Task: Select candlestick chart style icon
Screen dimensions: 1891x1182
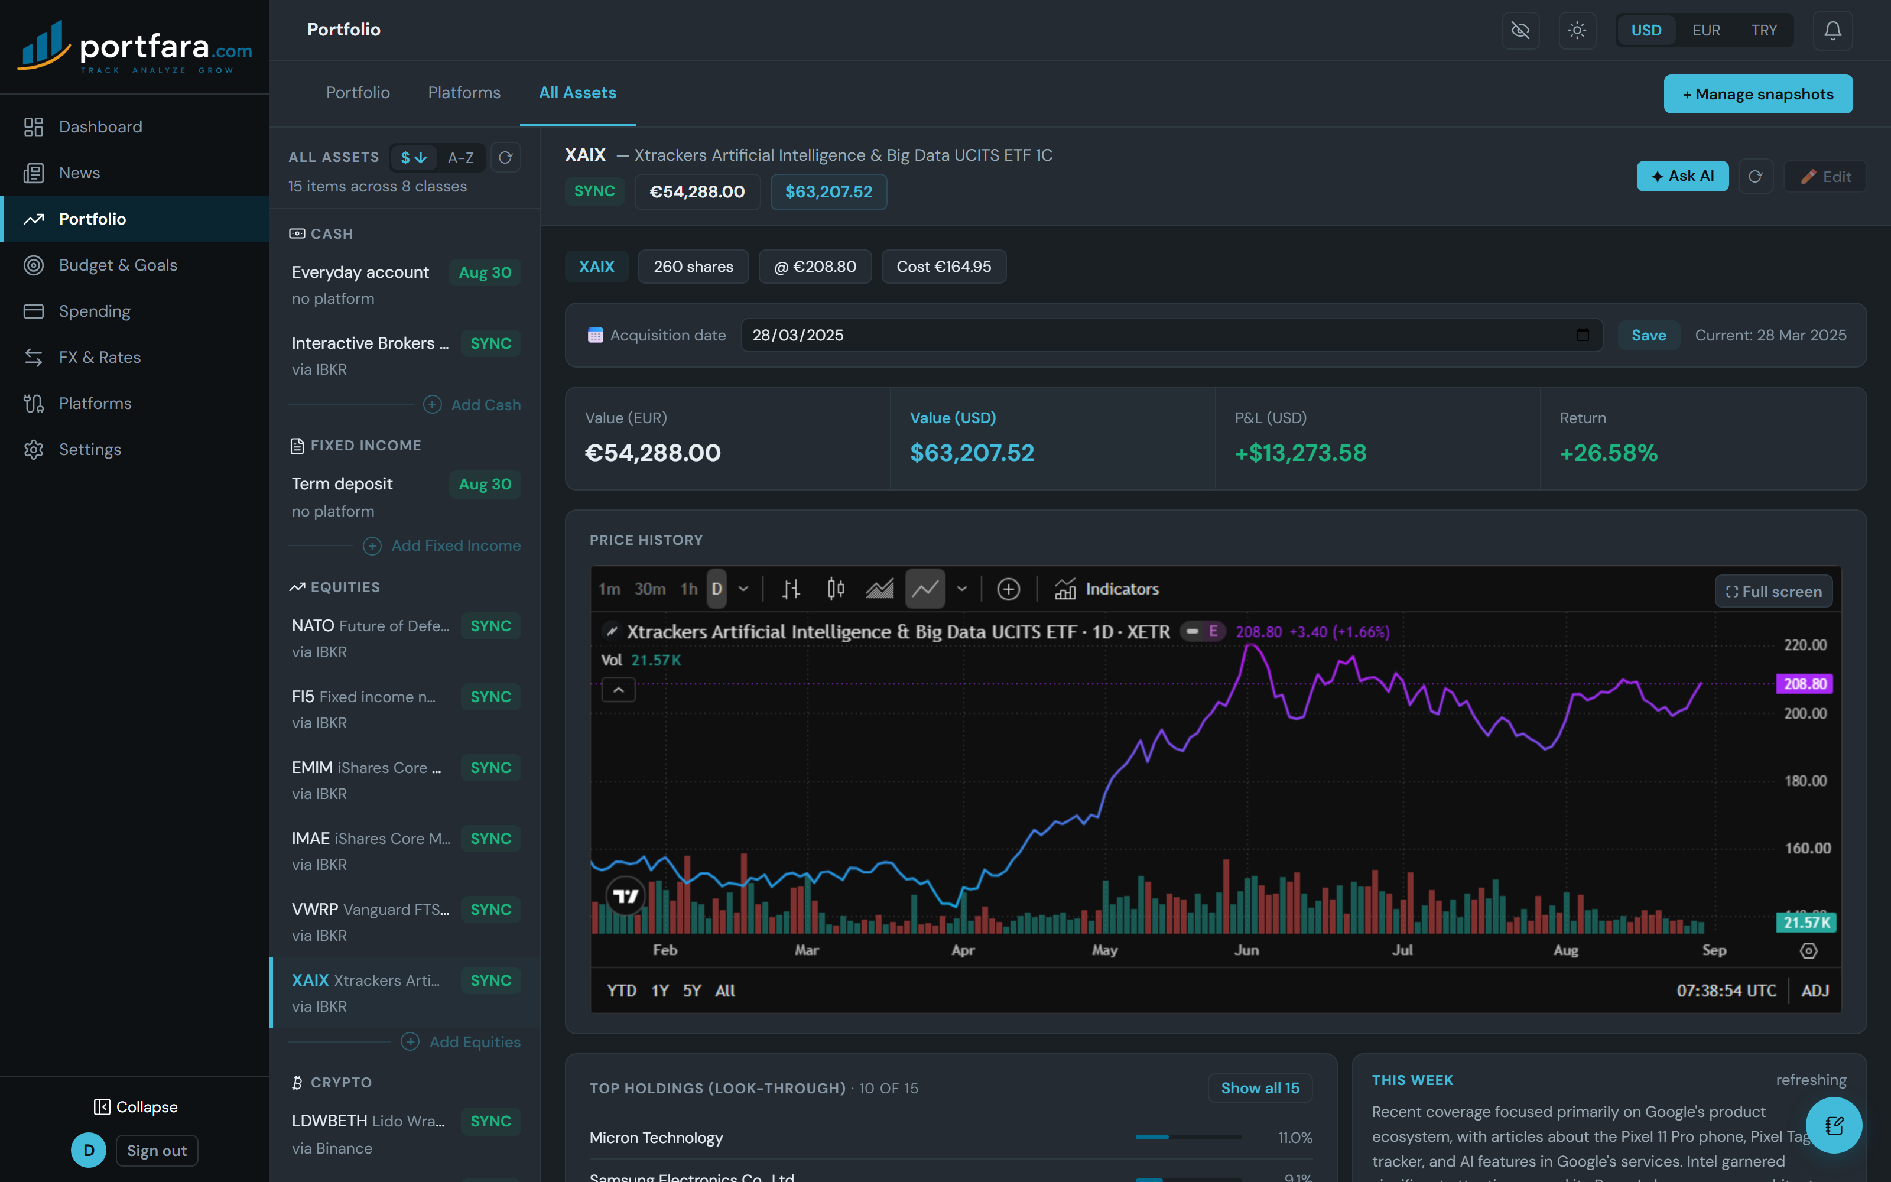Action: point(836,589)
